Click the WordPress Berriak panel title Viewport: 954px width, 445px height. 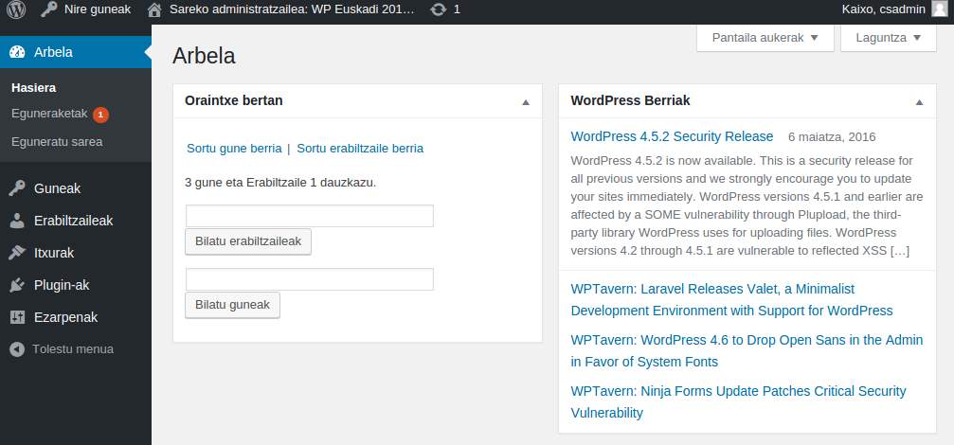tap(630, 101)
